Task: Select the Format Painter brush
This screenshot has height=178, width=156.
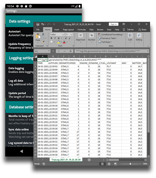Action: pos(43,42)
